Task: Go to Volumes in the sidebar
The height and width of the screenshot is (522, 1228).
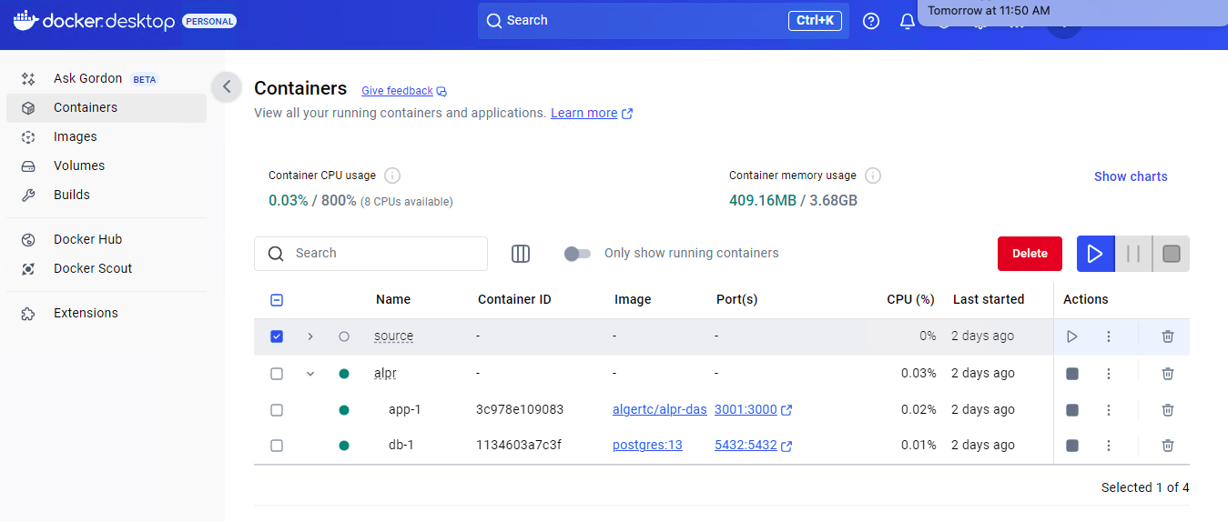Action: coord(79,166)
